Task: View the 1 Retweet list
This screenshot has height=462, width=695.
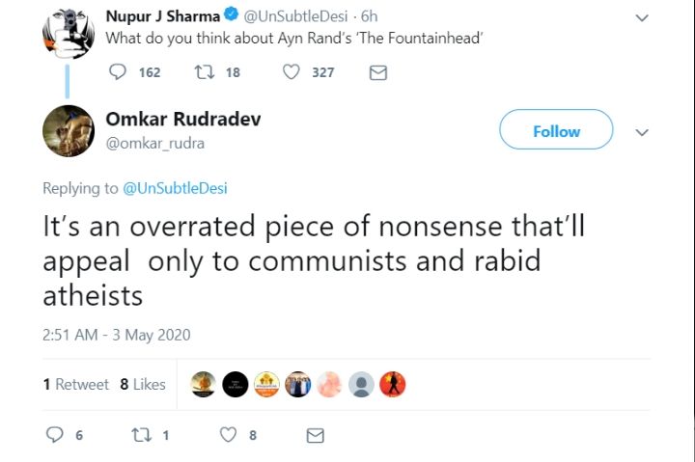Action: [x=75, y=384]
